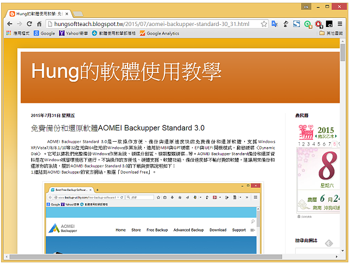Open the software teaching blog bookmark

pos(114,33)
